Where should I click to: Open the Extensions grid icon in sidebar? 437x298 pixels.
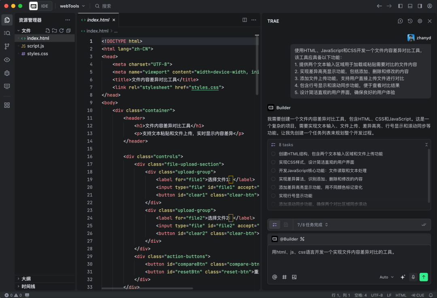7,105
